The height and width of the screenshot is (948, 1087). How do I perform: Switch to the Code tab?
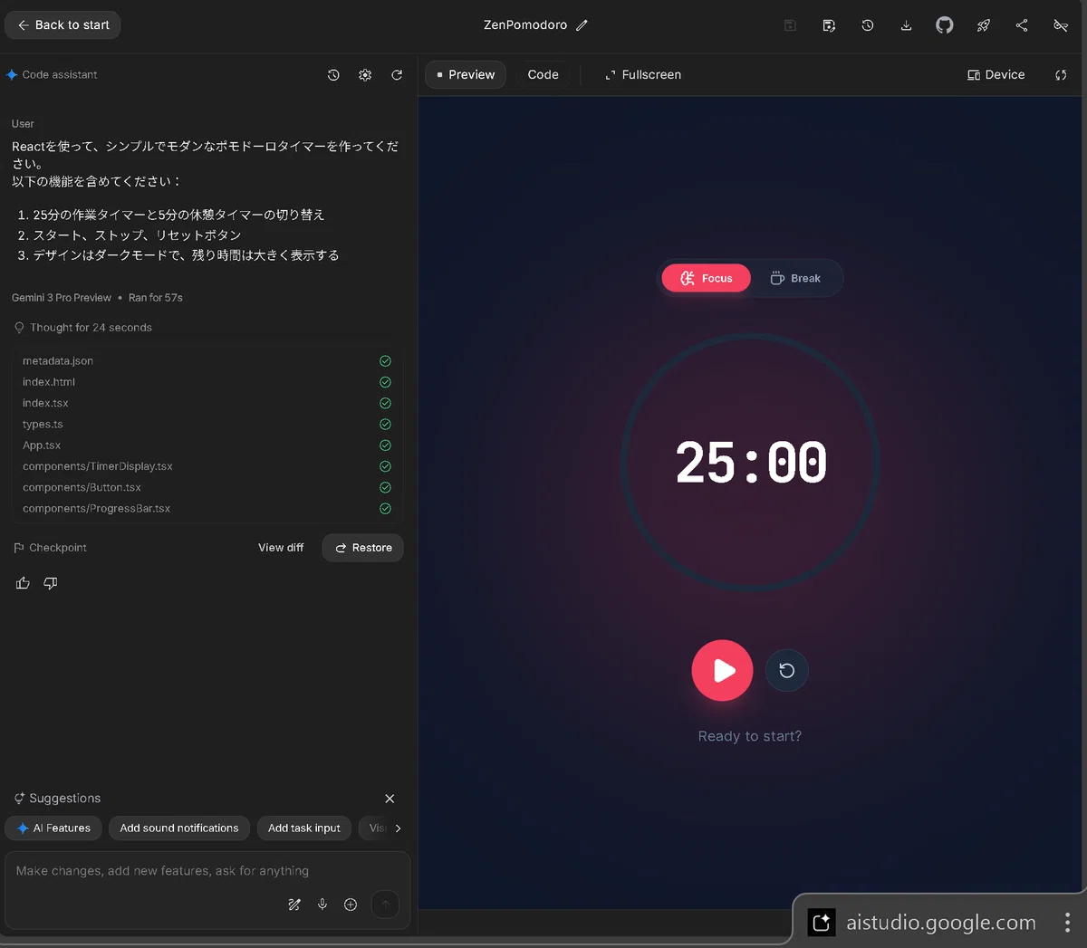[x=543, y=75]
